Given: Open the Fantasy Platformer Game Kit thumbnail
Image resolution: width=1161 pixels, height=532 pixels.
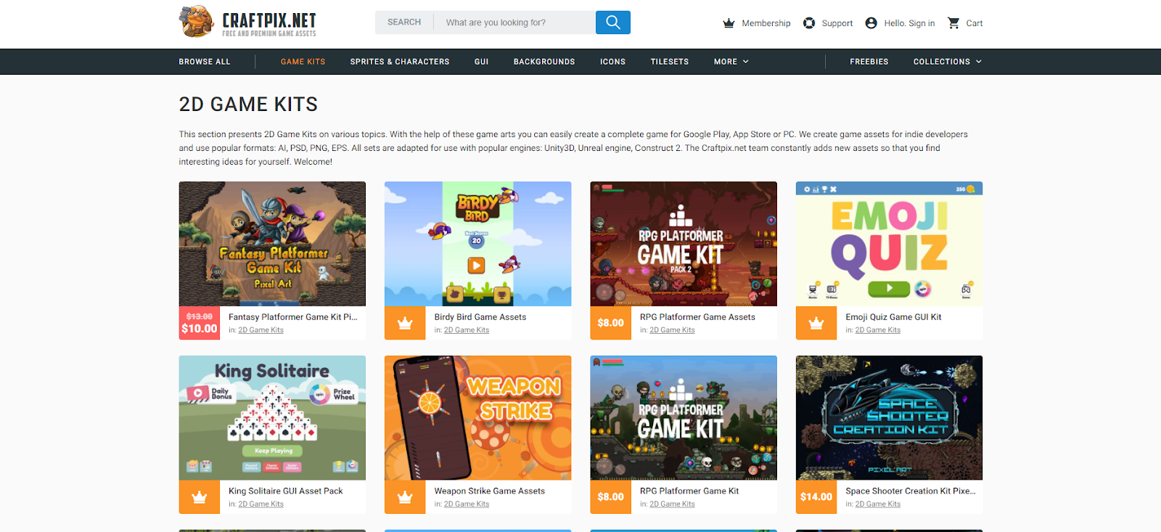Looking at the screenshot, I should 272,244.
